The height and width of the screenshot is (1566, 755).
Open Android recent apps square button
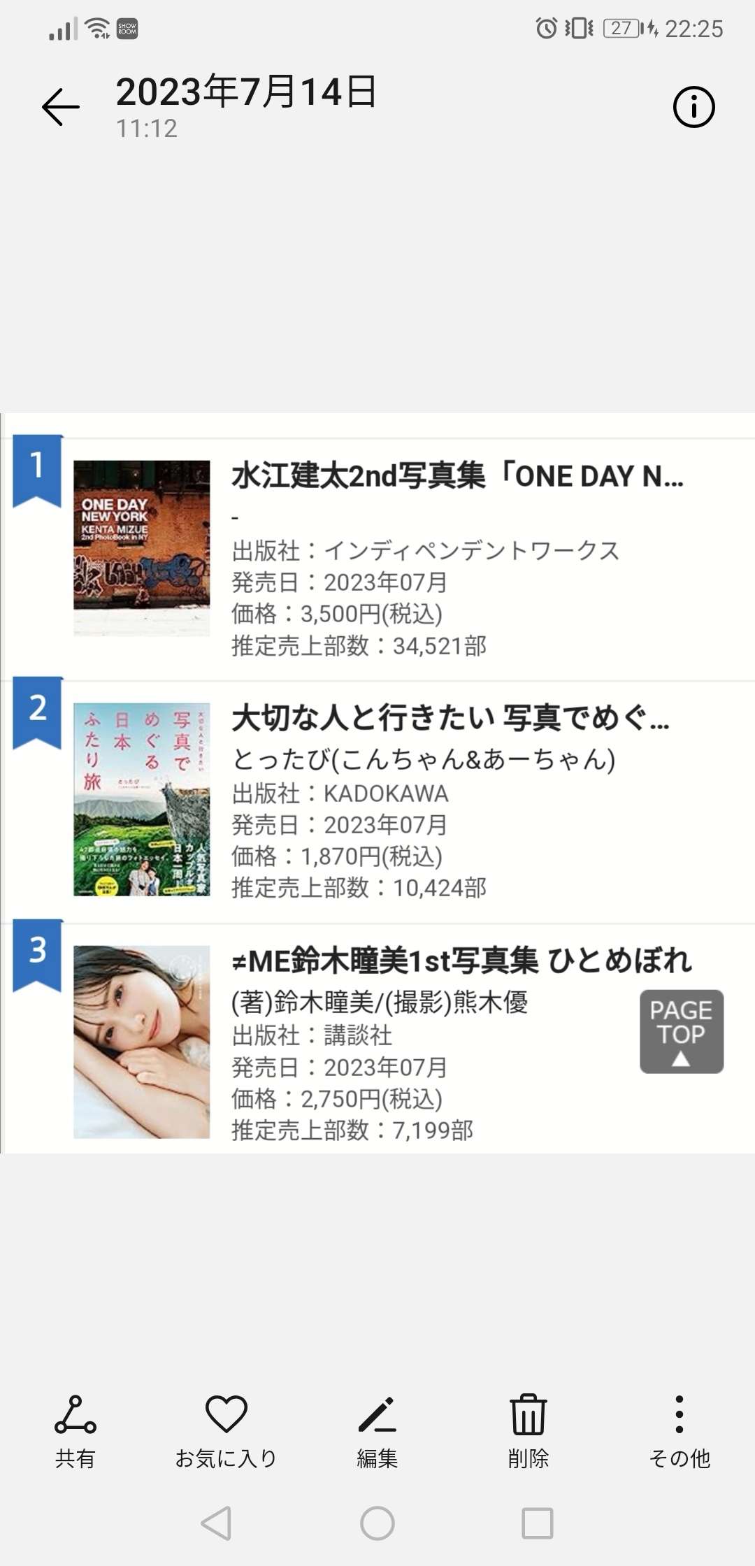[537, 1523]
